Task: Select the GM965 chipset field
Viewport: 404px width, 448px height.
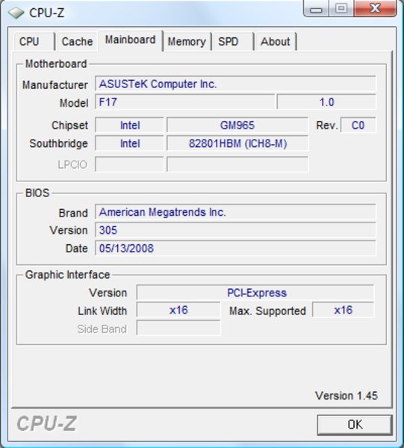Action: pyautogui.click(x=237, y=125)
